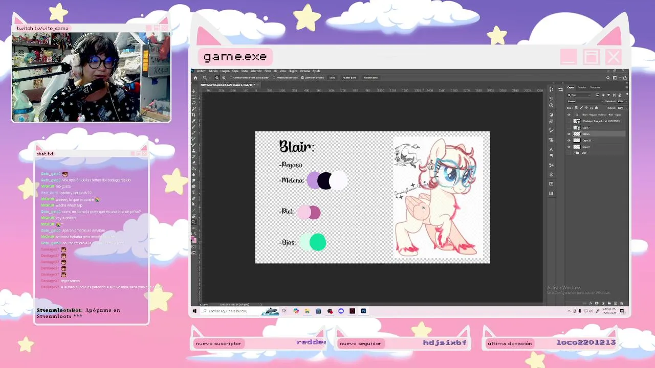Select the Move tool in Photoshop toolbar

pyautogui.click(x=194, y=91)
